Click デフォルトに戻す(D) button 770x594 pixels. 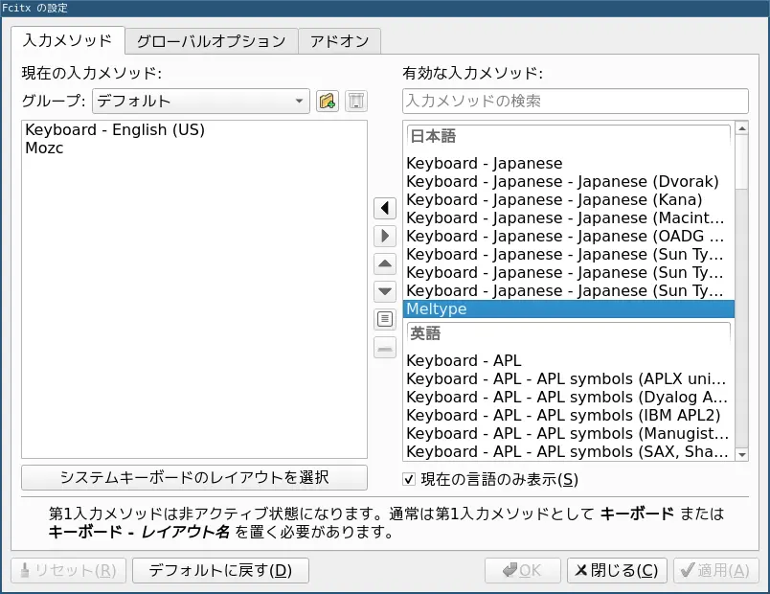click(220, 570)
